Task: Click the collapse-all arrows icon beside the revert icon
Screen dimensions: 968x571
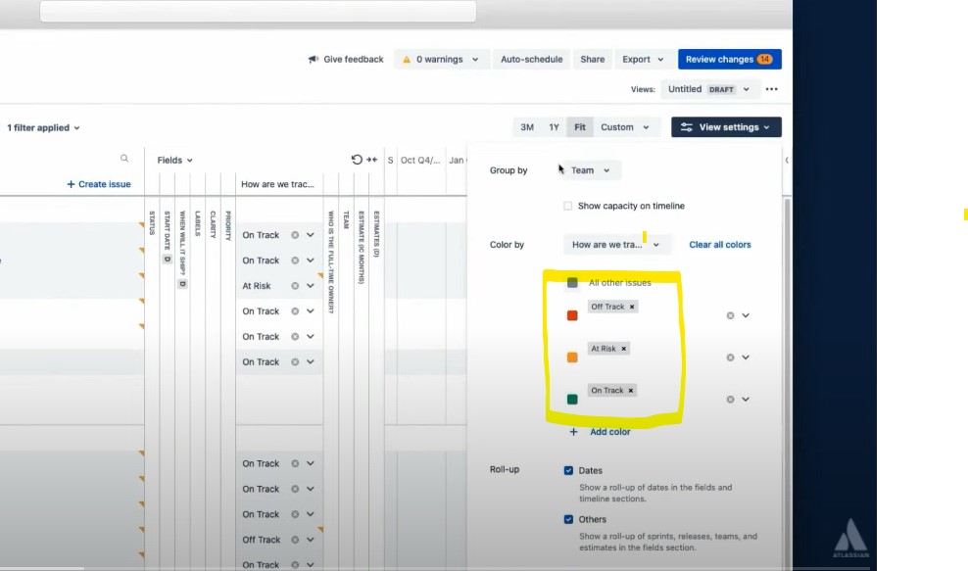Action: coord(369,160)
